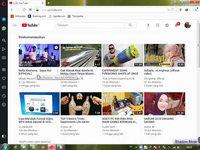Open the TOP 5 Match Tricks thumbnail
The width and height of the screenshot is (200, 150).
click(x=81, y=104)
